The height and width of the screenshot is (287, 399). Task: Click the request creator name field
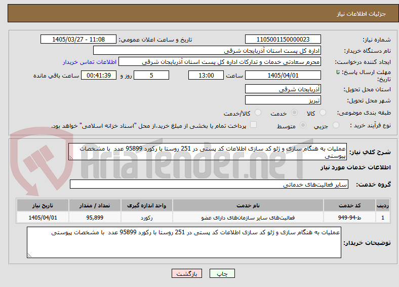click(220, 62)
